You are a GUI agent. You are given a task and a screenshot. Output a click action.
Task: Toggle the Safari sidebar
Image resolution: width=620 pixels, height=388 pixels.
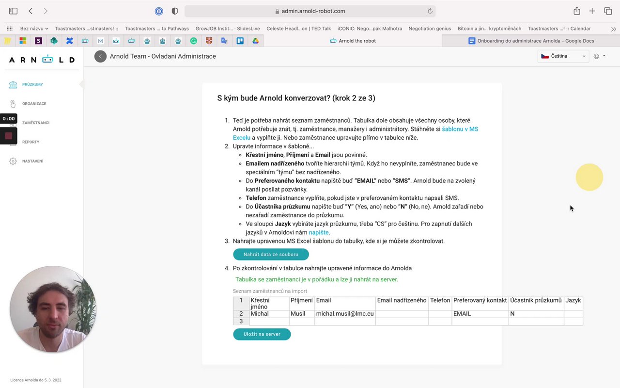[13, 11]
